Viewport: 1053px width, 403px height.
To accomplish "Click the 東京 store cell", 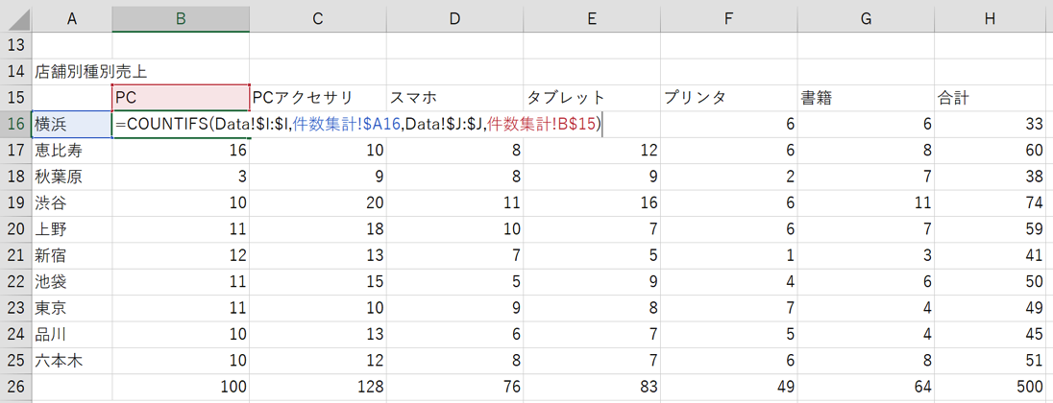I will [x=72, y=308].
